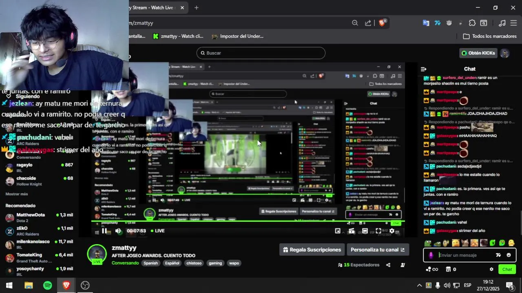Open the player settings gear

click(392, 231)
